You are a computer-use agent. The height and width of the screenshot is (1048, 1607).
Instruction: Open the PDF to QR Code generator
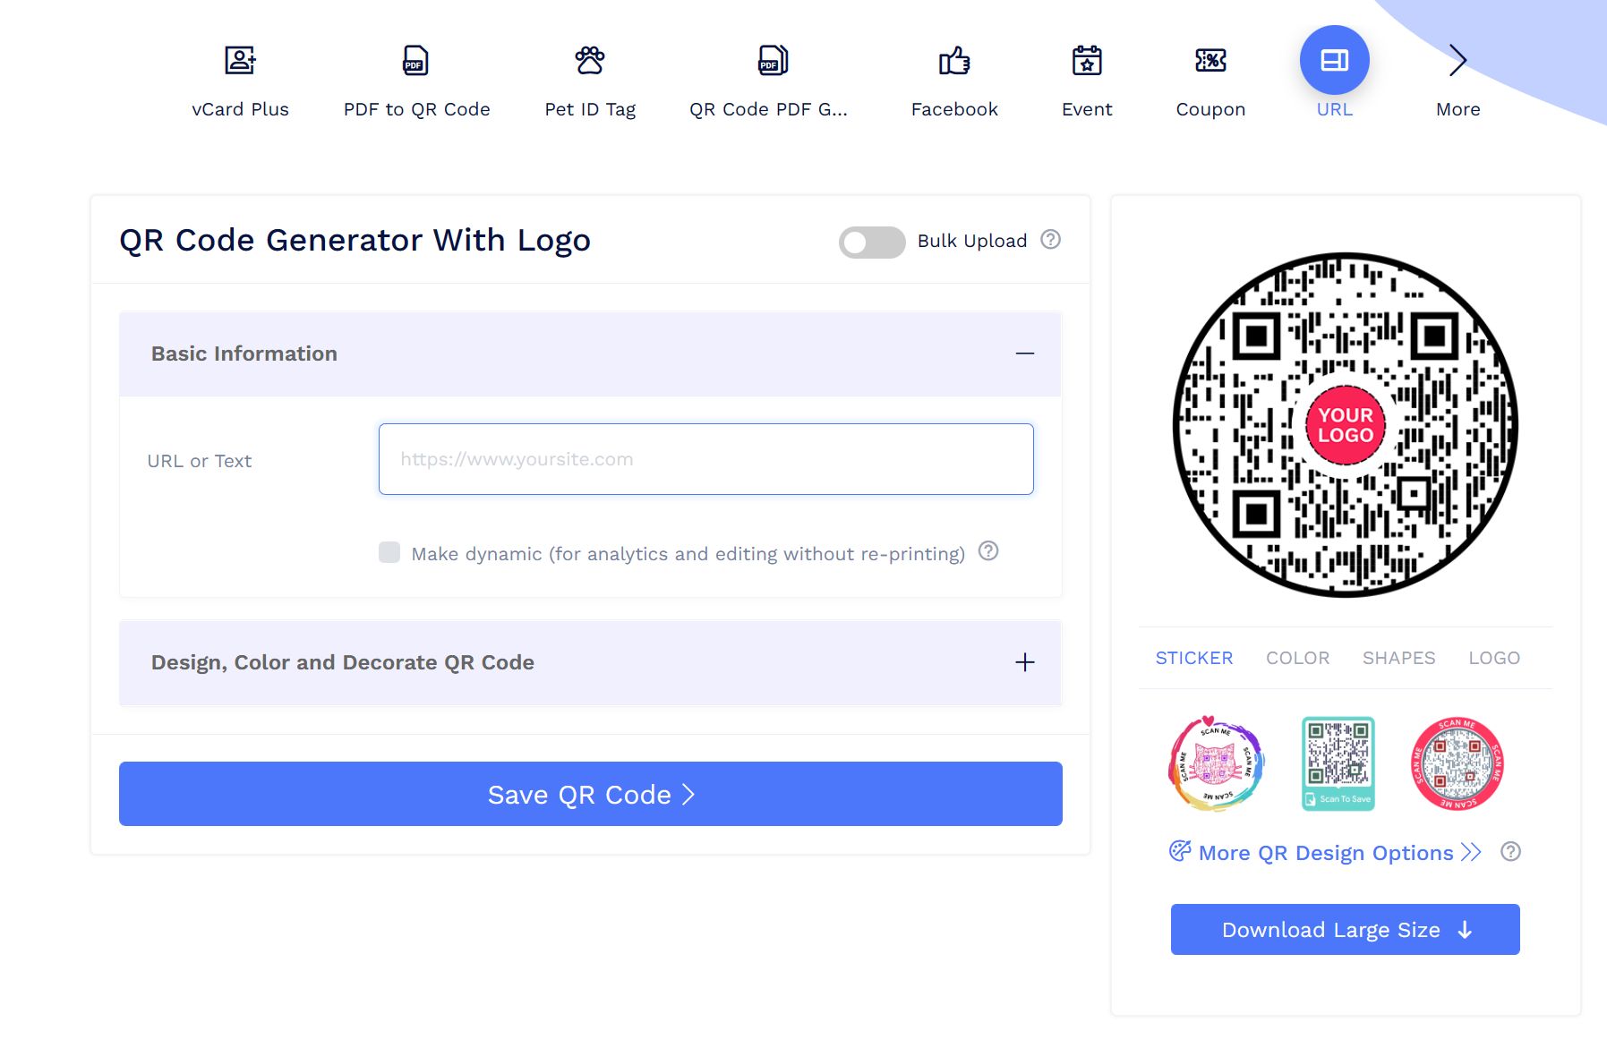point(415,81)
